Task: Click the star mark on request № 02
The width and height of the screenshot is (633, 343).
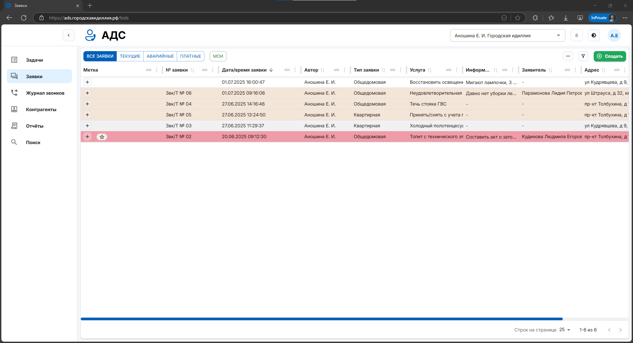Action: pos(102,137)
